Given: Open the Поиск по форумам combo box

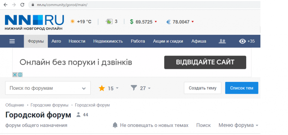Looking at the screenshot, I should pyautogui.click(x=48, y=88).
